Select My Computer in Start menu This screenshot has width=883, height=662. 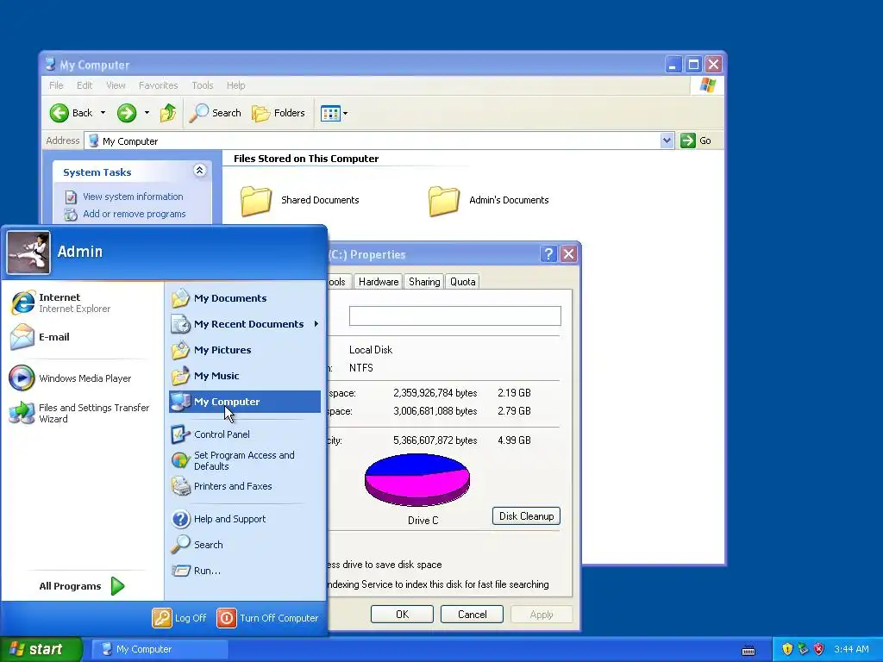[x=245, y=402]
